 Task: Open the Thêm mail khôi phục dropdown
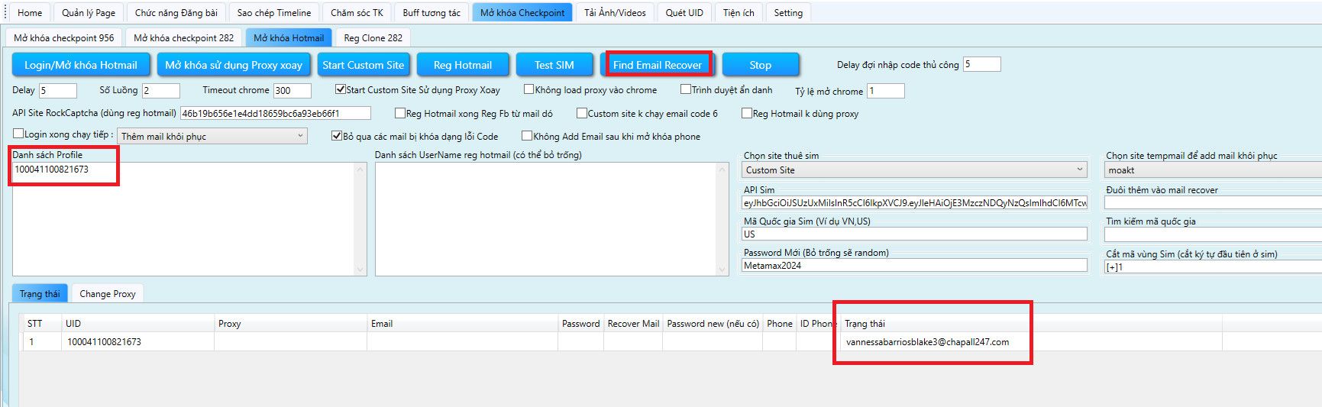coord(212,136)
